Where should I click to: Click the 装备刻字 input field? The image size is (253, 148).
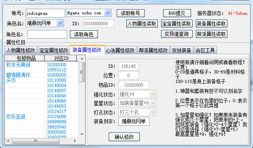click(x=134, y=121)
